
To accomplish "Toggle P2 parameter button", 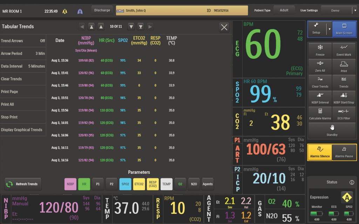I will click(x=111, y=184).
